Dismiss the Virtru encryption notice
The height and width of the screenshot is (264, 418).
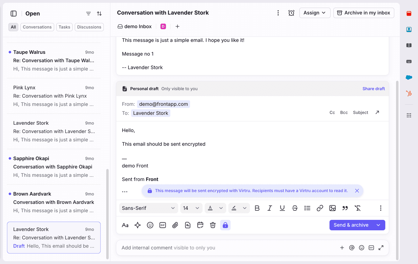[x=357, y=191]
